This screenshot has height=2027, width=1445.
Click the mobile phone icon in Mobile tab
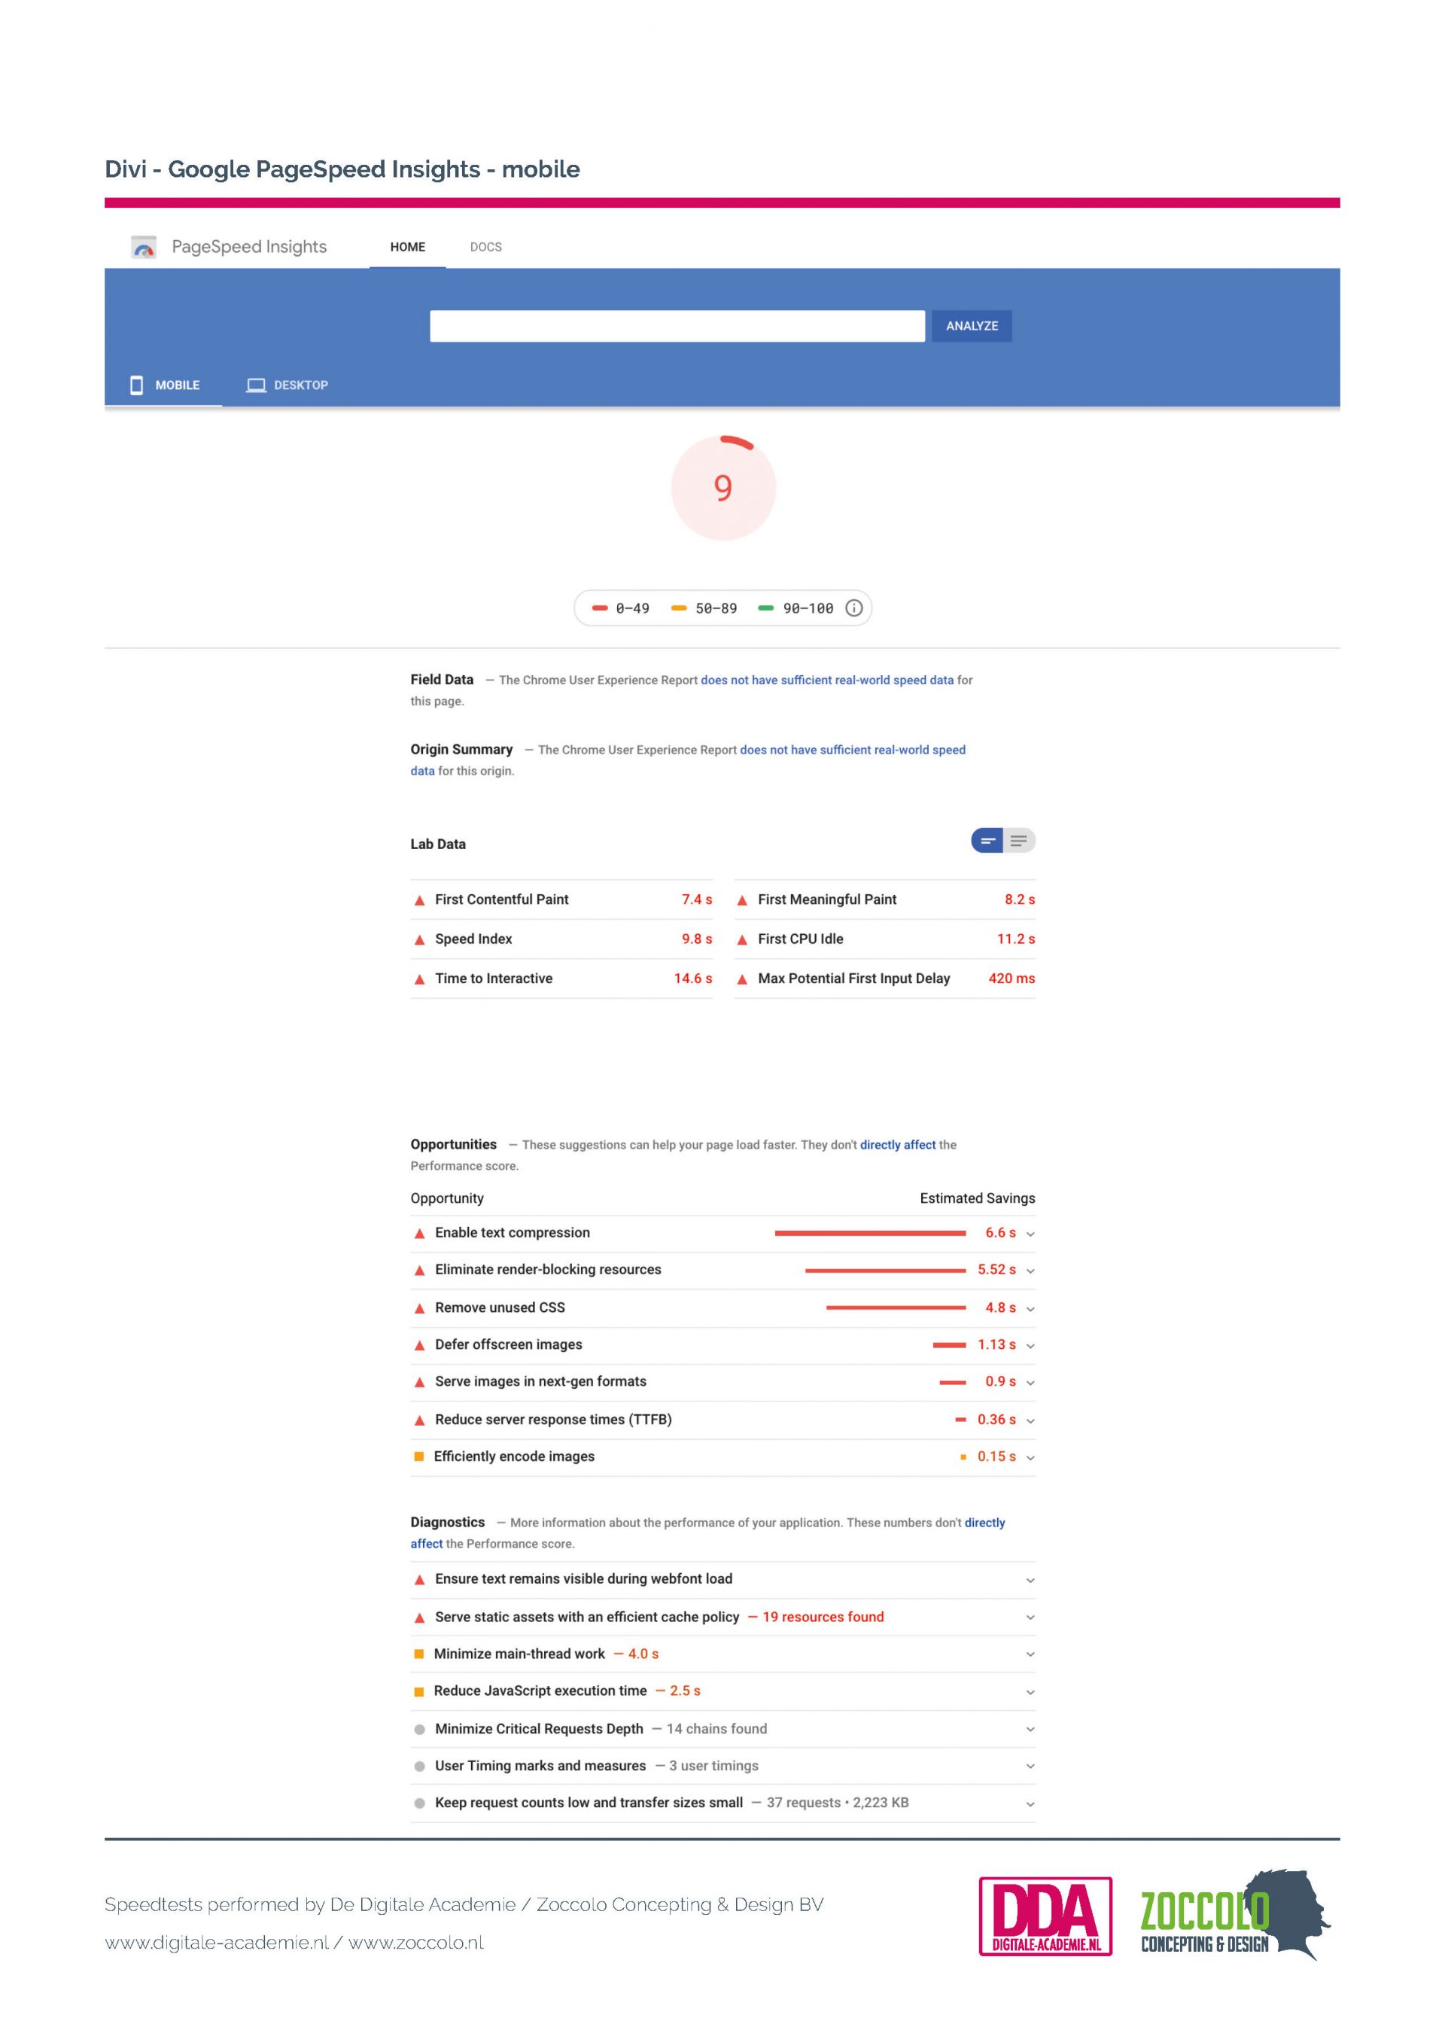[x=136, y=385]
